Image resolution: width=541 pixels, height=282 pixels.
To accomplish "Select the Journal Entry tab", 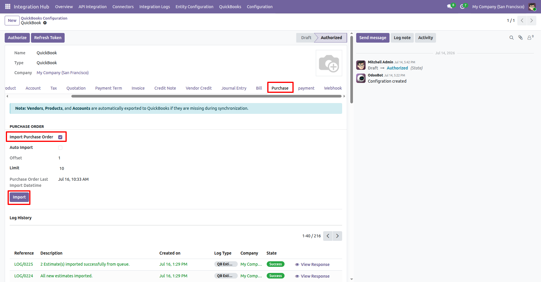I will [234, 88].
